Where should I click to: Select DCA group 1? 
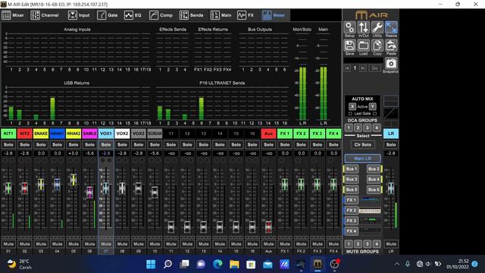(349, 127)
